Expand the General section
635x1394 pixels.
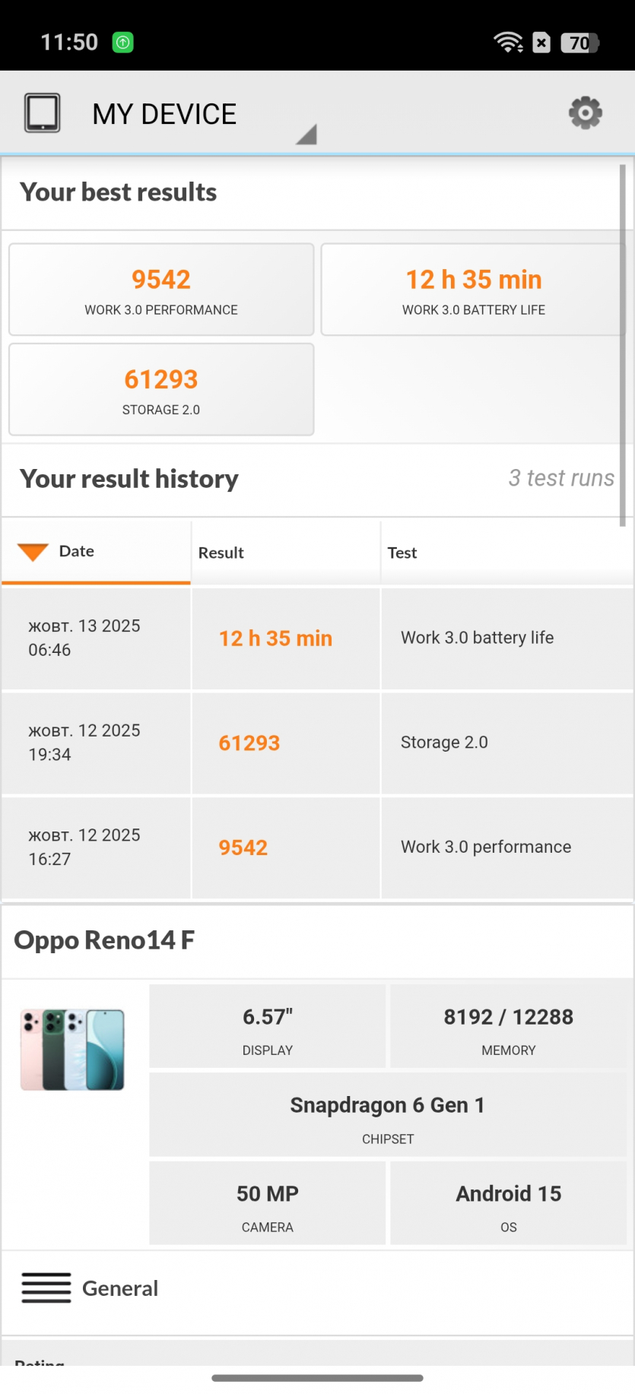[120, 1288]
